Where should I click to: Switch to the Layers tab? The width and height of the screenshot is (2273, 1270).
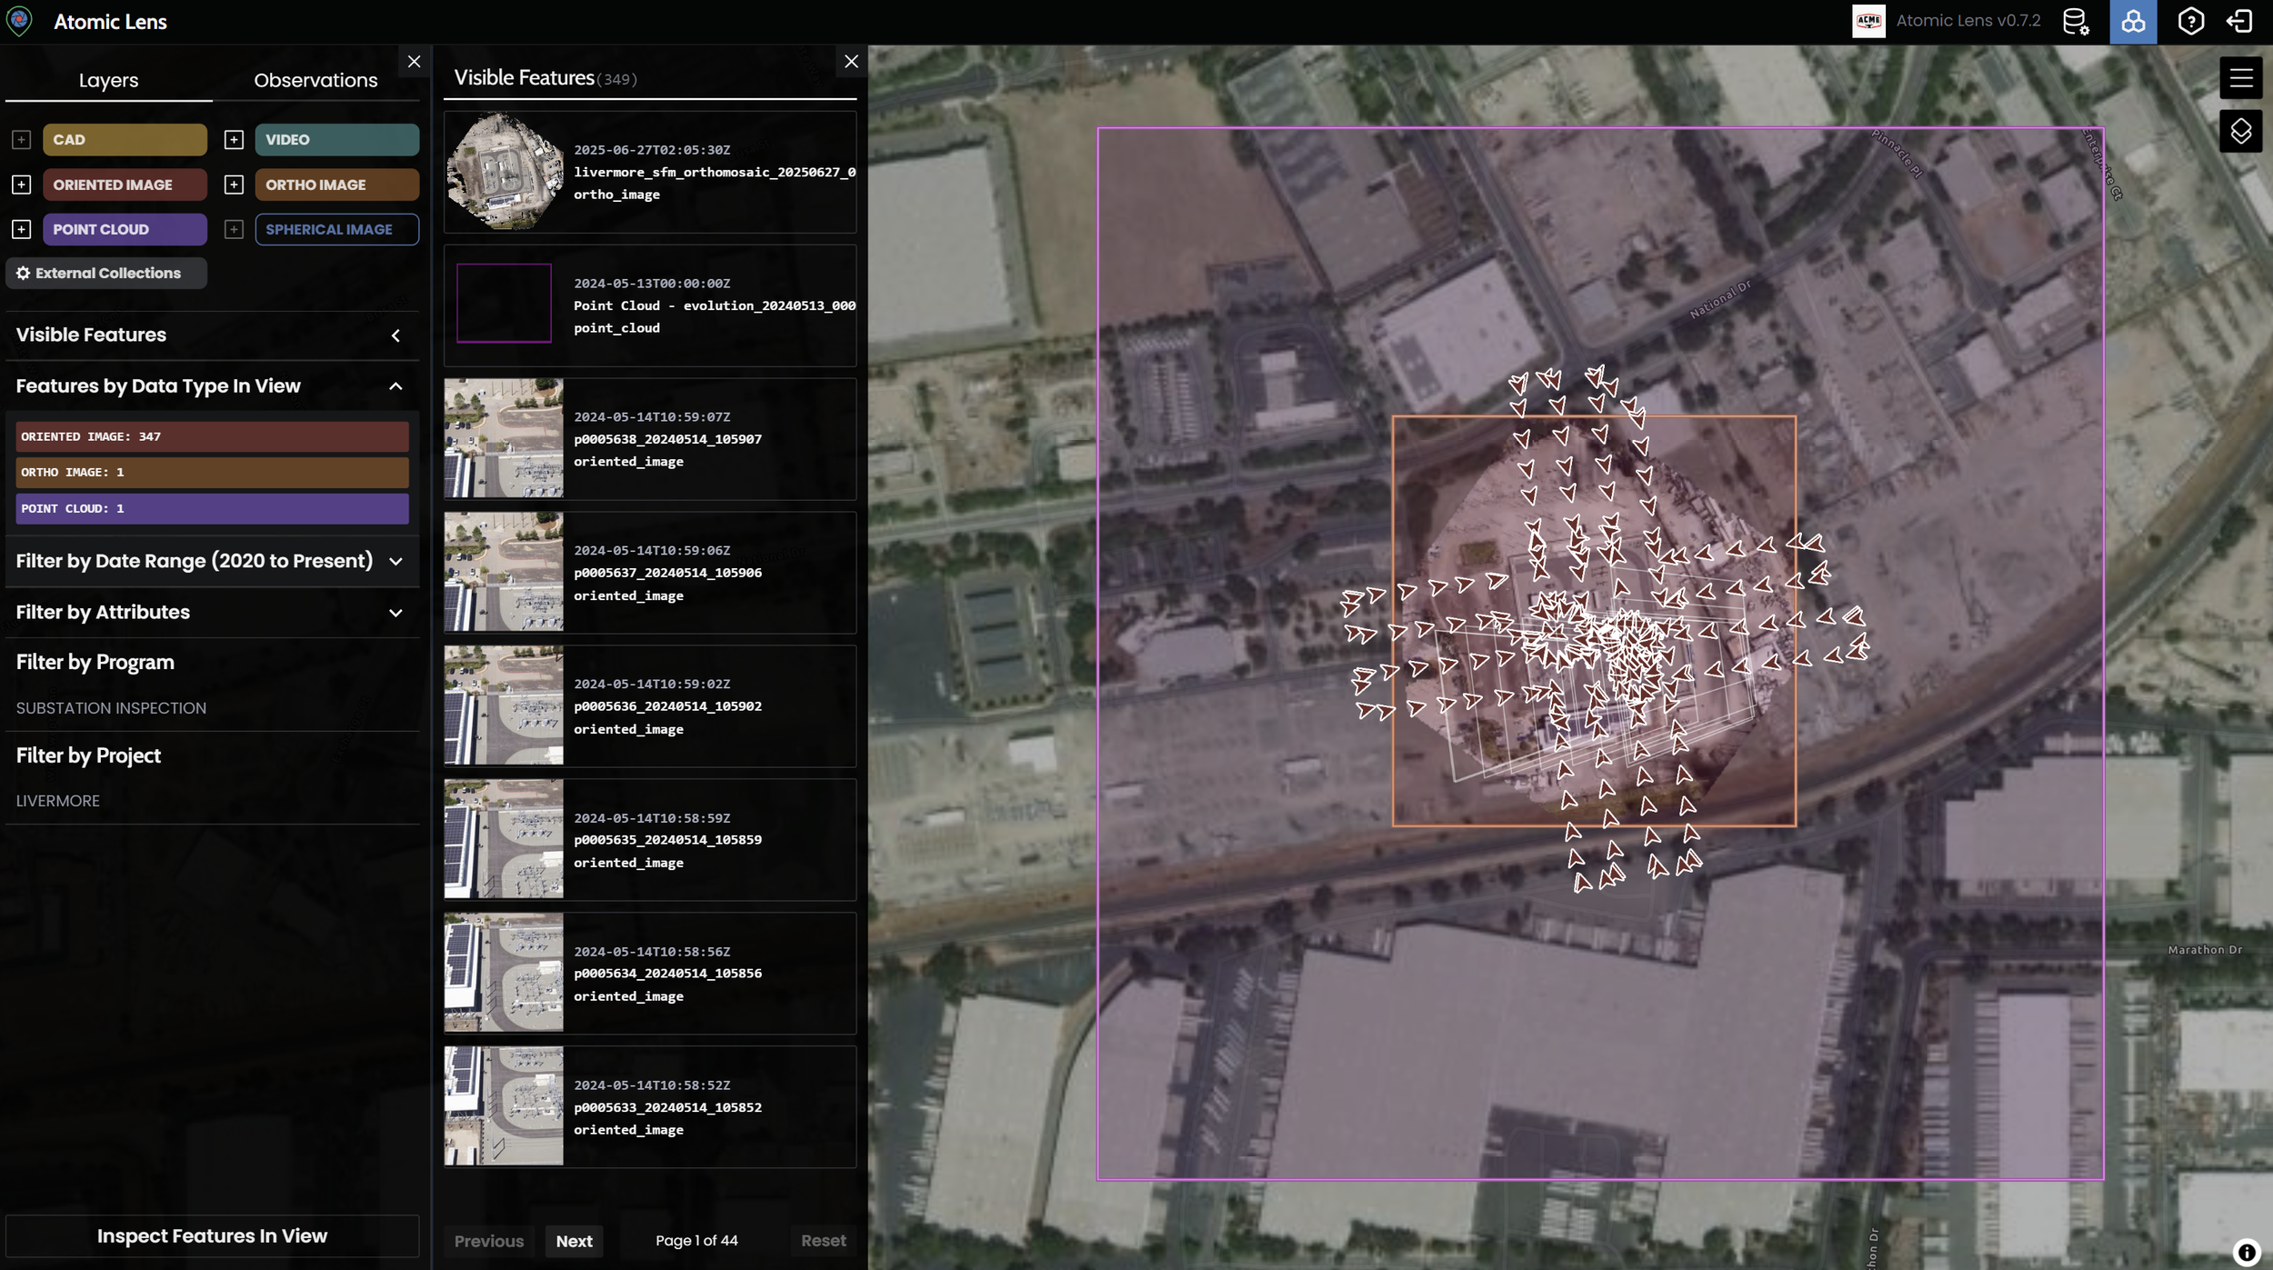pos(108,80)
